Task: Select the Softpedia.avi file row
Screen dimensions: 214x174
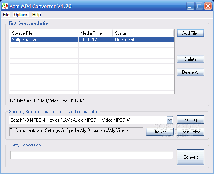Action: click(x=92, y=40)
